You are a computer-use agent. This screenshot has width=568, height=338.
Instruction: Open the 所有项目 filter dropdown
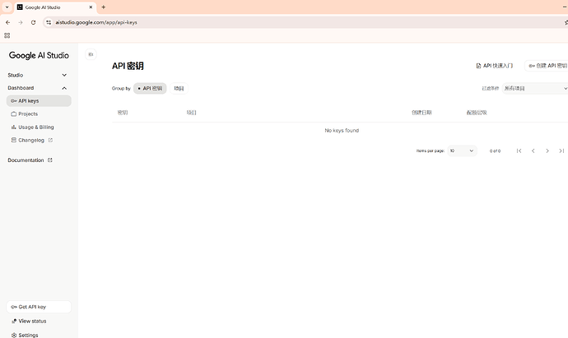[x=535, y=88]
